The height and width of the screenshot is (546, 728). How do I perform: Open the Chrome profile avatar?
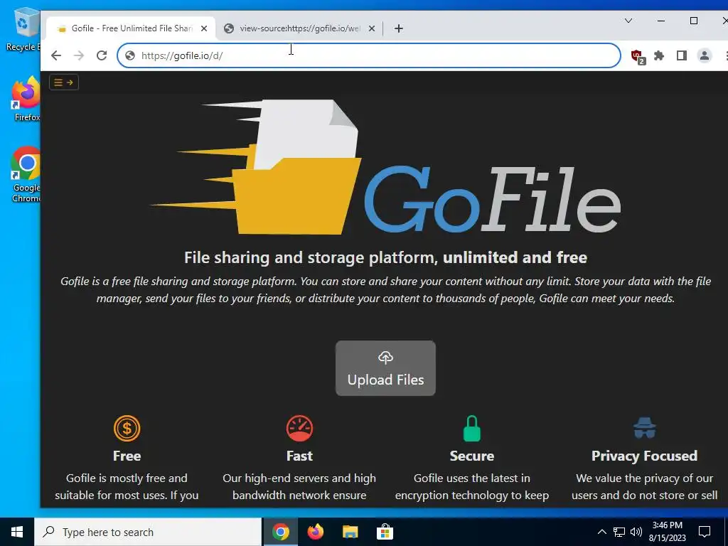[x=705, y=55]
